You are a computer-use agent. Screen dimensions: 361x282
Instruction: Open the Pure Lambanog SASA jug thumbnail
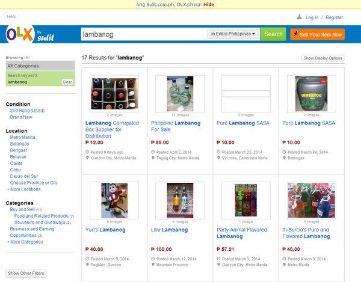coord(311,94)
